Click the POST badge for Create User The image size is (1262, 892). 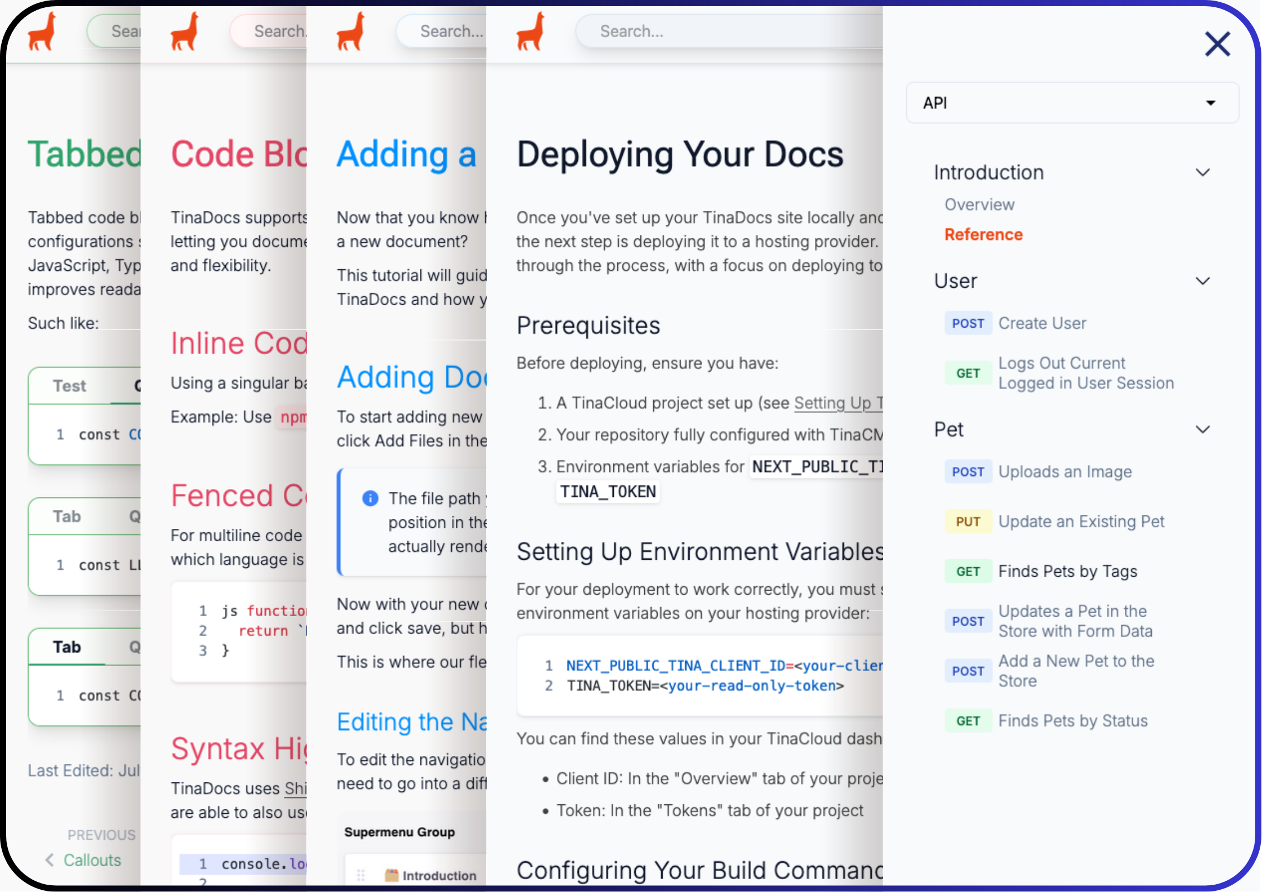click(x=967, y=323)
